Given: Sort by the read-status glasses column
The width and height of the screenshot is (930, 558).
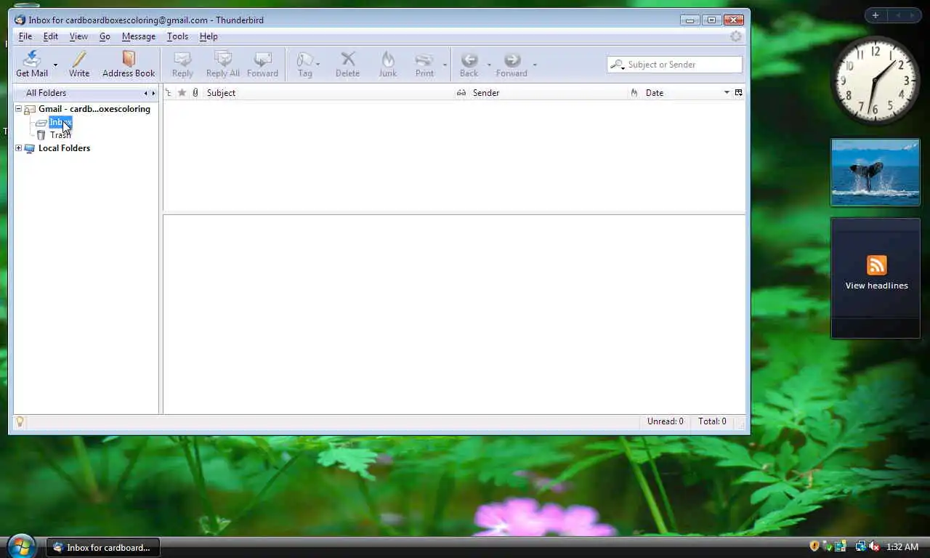Looking at the screenshot, I should [461, 93].
